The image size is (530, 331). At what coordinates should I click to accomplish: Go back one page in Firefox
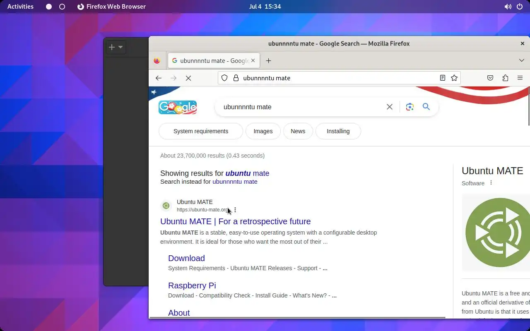pyautogui.click(x=159, y=78)
